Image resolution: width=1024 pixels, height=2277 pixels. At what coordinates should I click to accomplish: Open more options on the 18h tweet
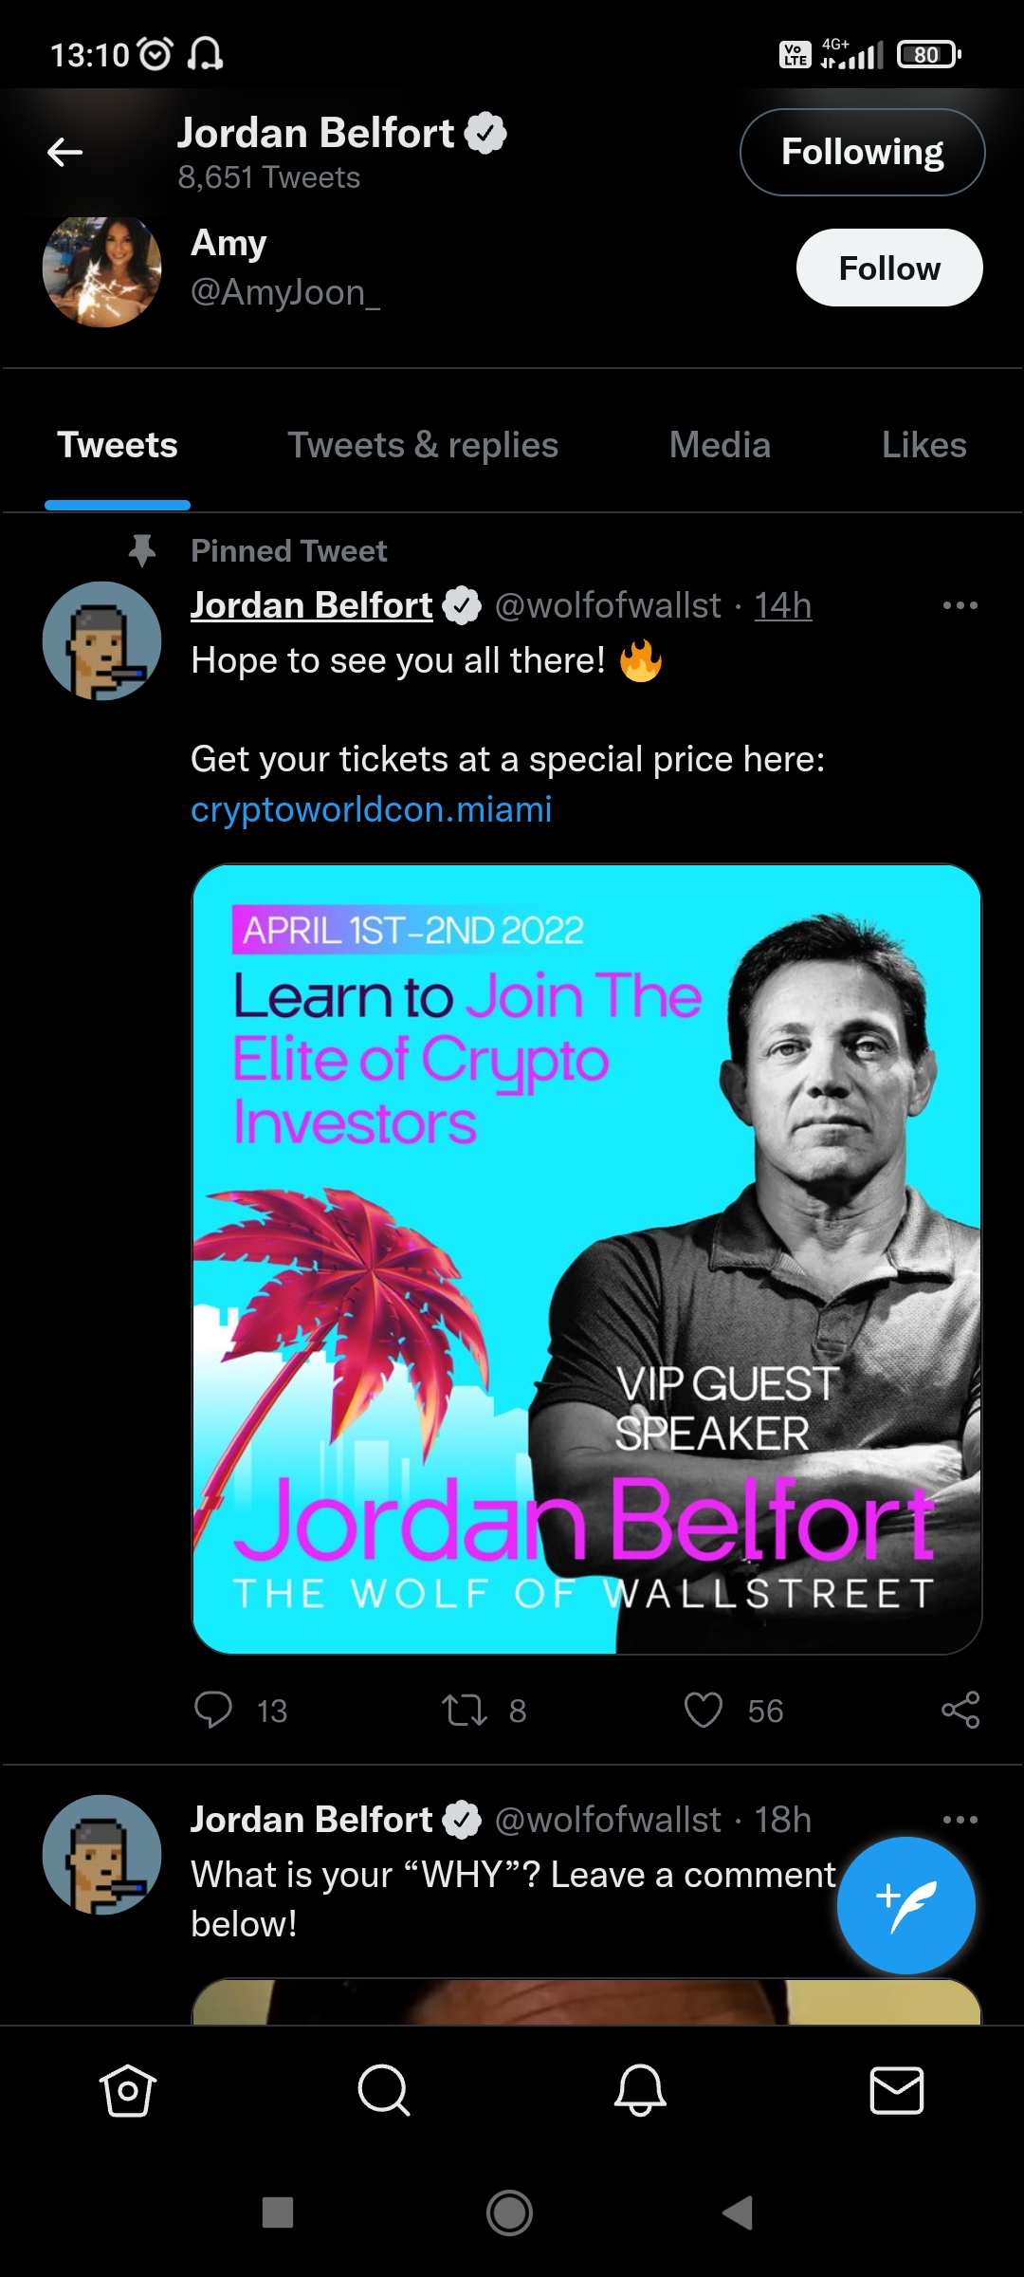(x=960, y=1820)
